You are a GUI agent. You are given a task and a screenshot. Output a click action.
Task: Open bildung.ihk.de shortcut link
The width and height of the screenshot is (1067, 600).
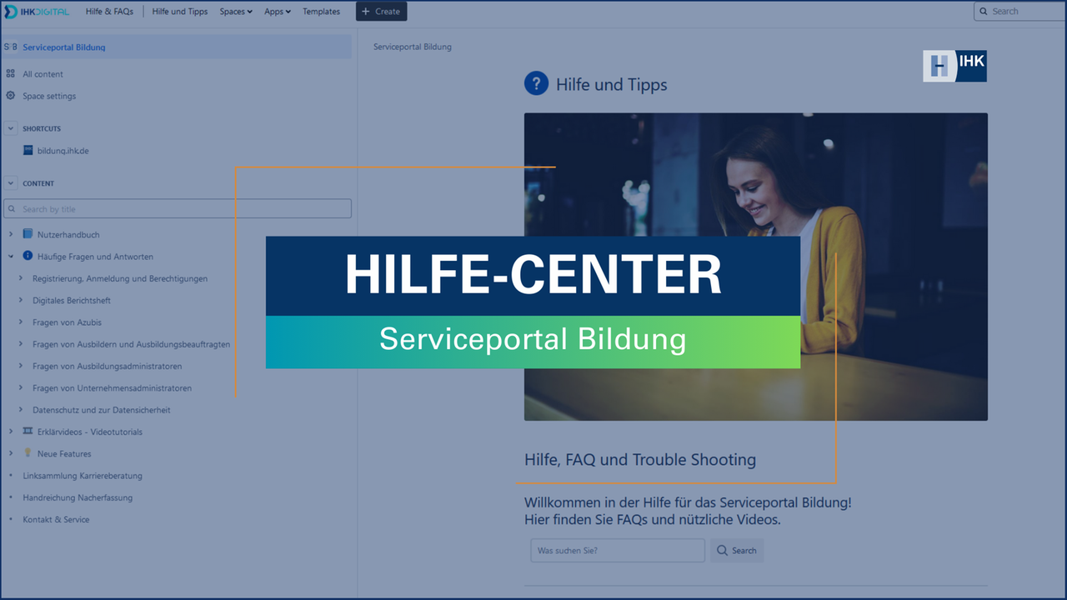(63, 151)
